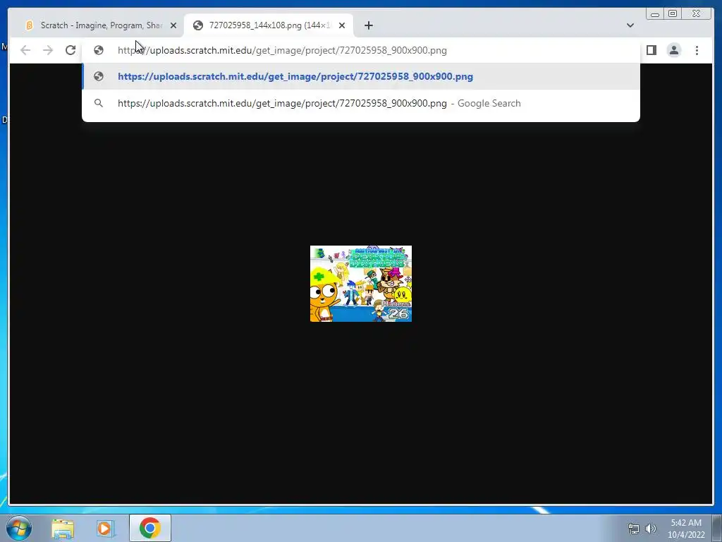This screenshot has height=542, width=722.
Task: Restore down the Chrome window
Action: [673, 14]
